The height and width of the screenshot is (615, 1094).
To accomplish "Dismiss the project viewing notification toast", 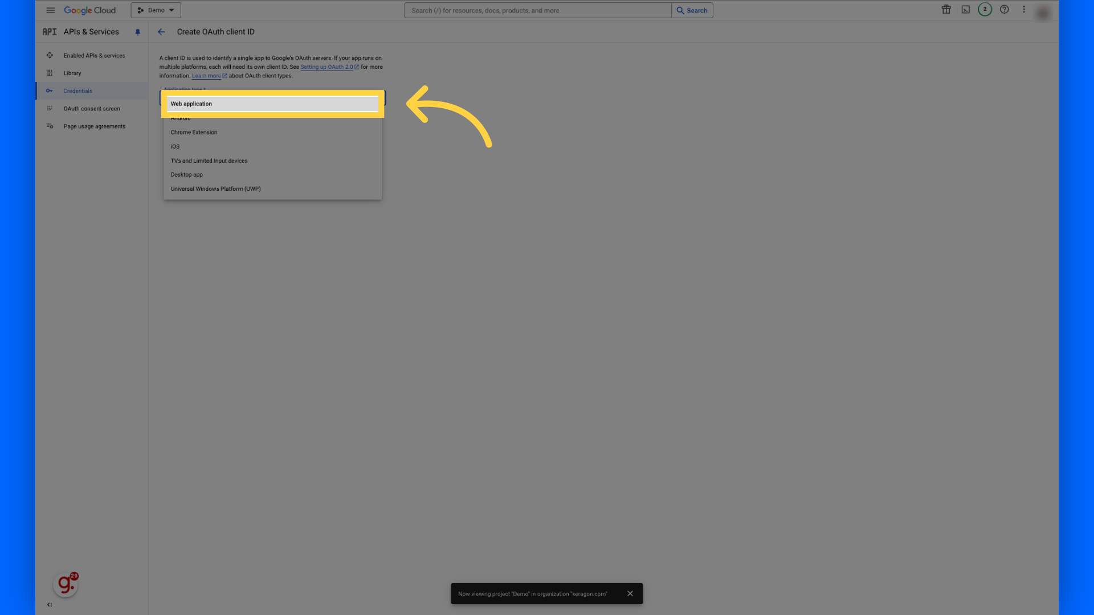I will (630, 593).
